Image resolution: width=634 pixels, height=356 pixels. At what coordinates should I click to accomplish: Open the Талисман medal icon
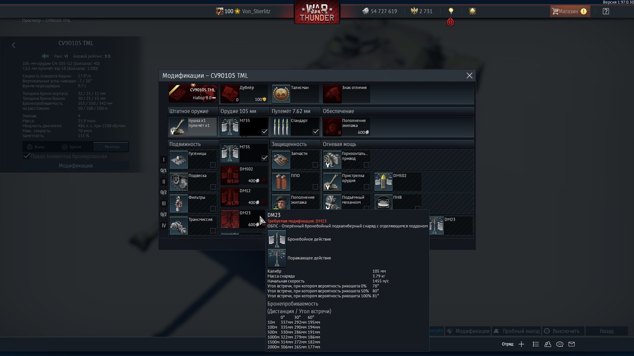coord(281,94)
